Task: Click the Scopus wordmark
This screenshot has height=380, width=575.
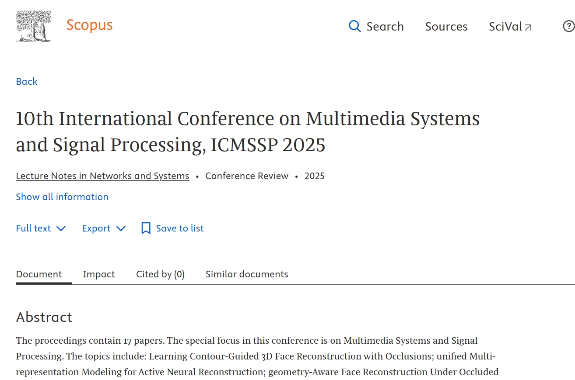Action: tap(89, 25)
